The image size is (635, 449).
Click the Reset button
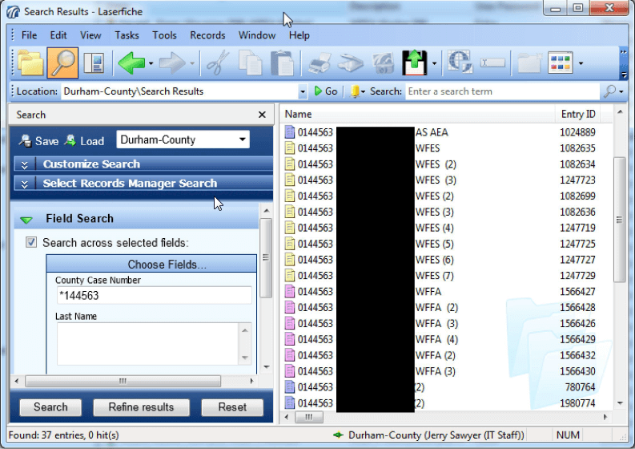point(232,407)
